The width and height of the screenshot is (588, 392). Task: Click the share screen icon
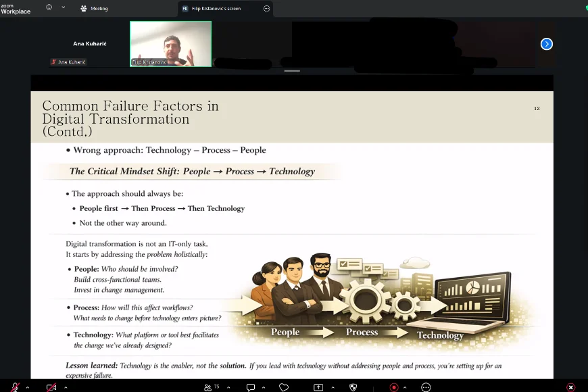pos(318,387)
